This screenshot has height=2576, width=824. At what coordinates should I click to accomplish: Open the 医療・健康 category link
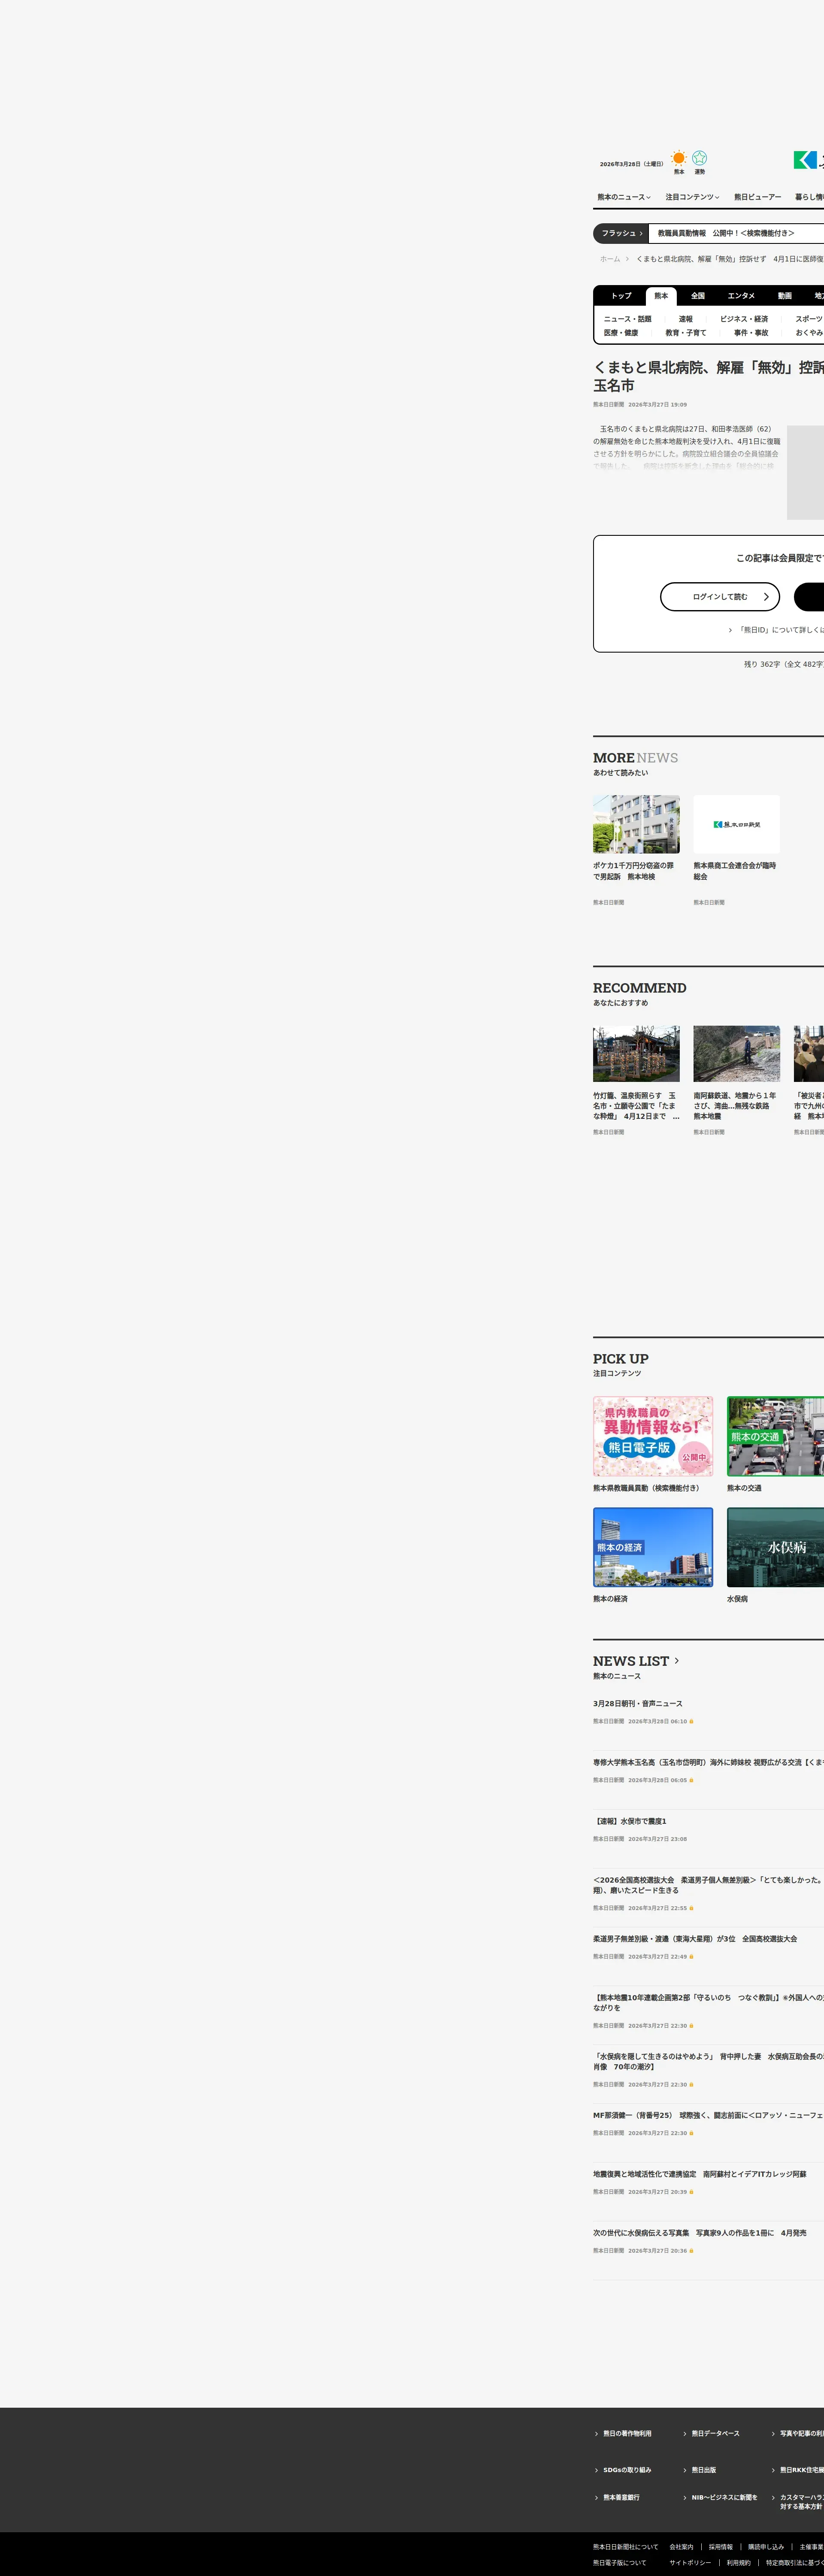pyautogui.click(x=620, y=333)
